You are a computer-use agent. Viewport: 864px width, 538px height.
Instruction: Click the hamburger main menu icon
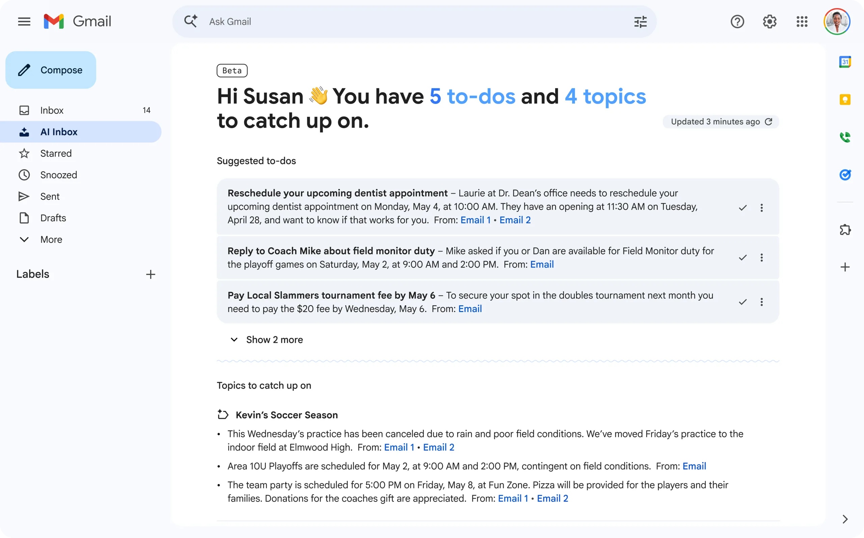point(24,21)
